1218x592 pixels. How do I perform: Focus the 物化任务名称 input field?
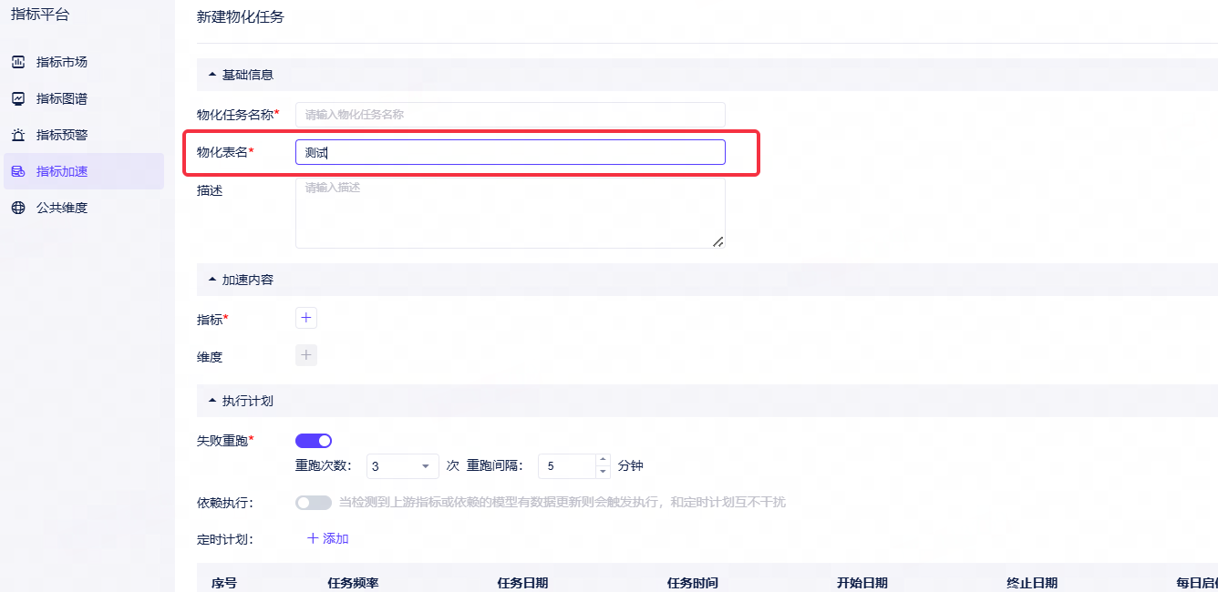(511, 115)
